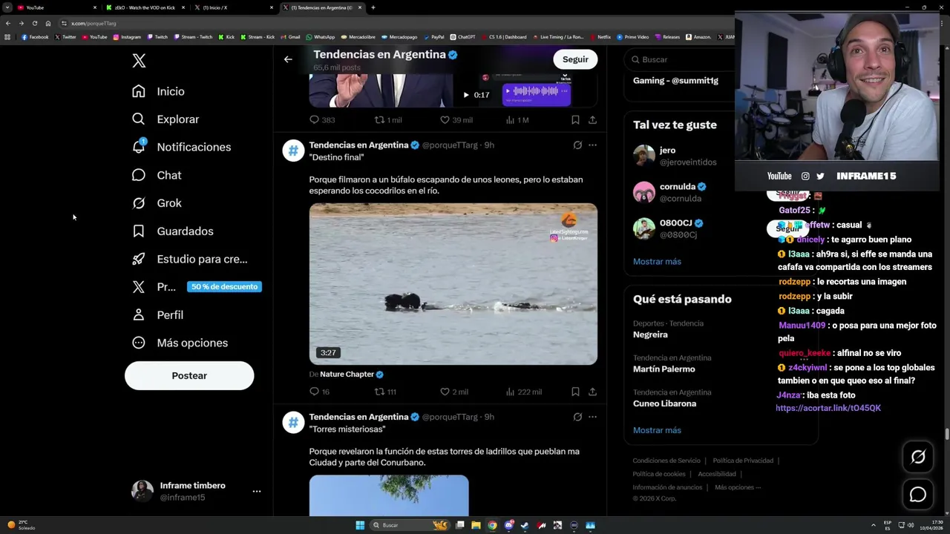Open the Explorar search page
The width and height of the screenshot is (950, 534).
tap(165, 119)
